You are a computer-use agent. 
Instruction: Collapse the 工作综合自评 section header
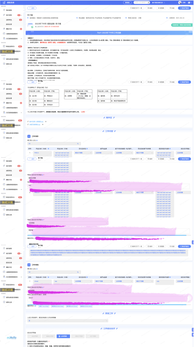(x=109, y=328)
